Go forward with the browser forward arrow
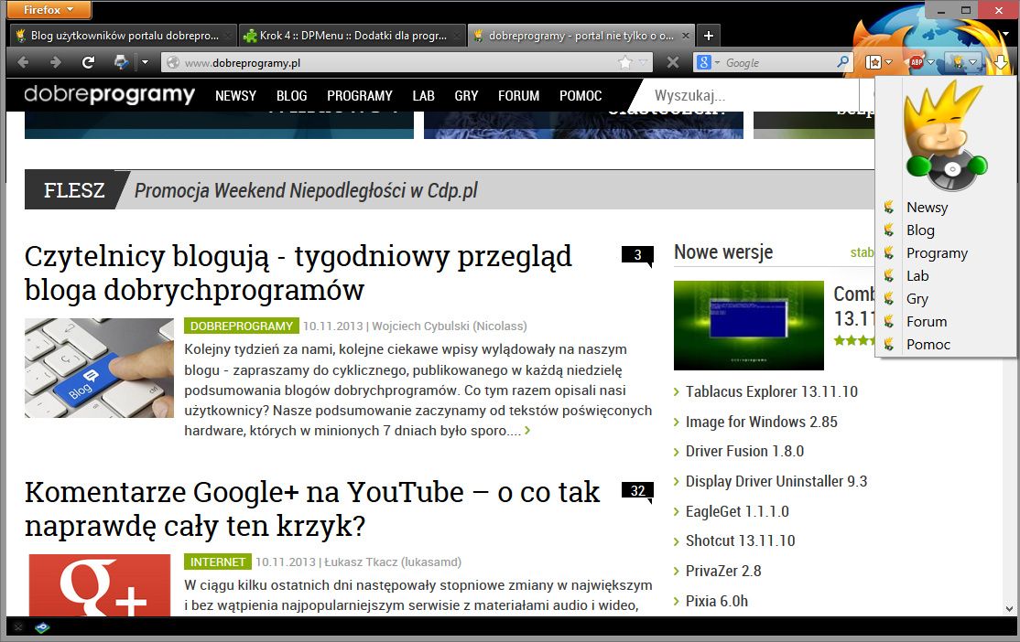The width and height of the screenshot is (1020, 642). [55, 62]
